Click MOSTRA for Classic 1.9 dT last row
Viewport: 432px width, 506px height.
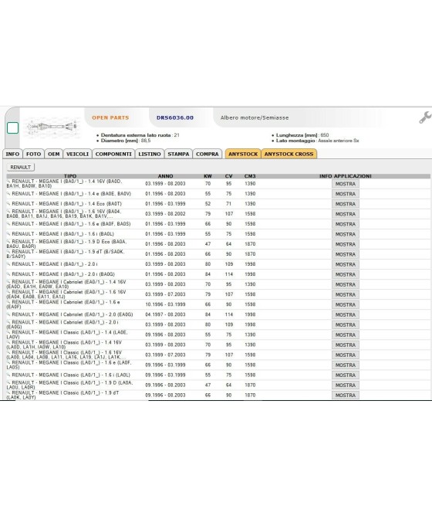pos(346,396)
